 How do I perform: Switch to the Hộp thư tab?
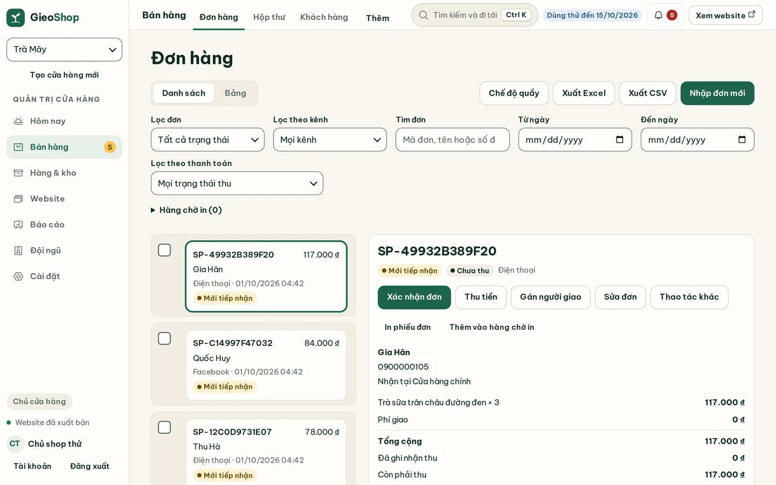pyautogui.click(x=269, y=17)
